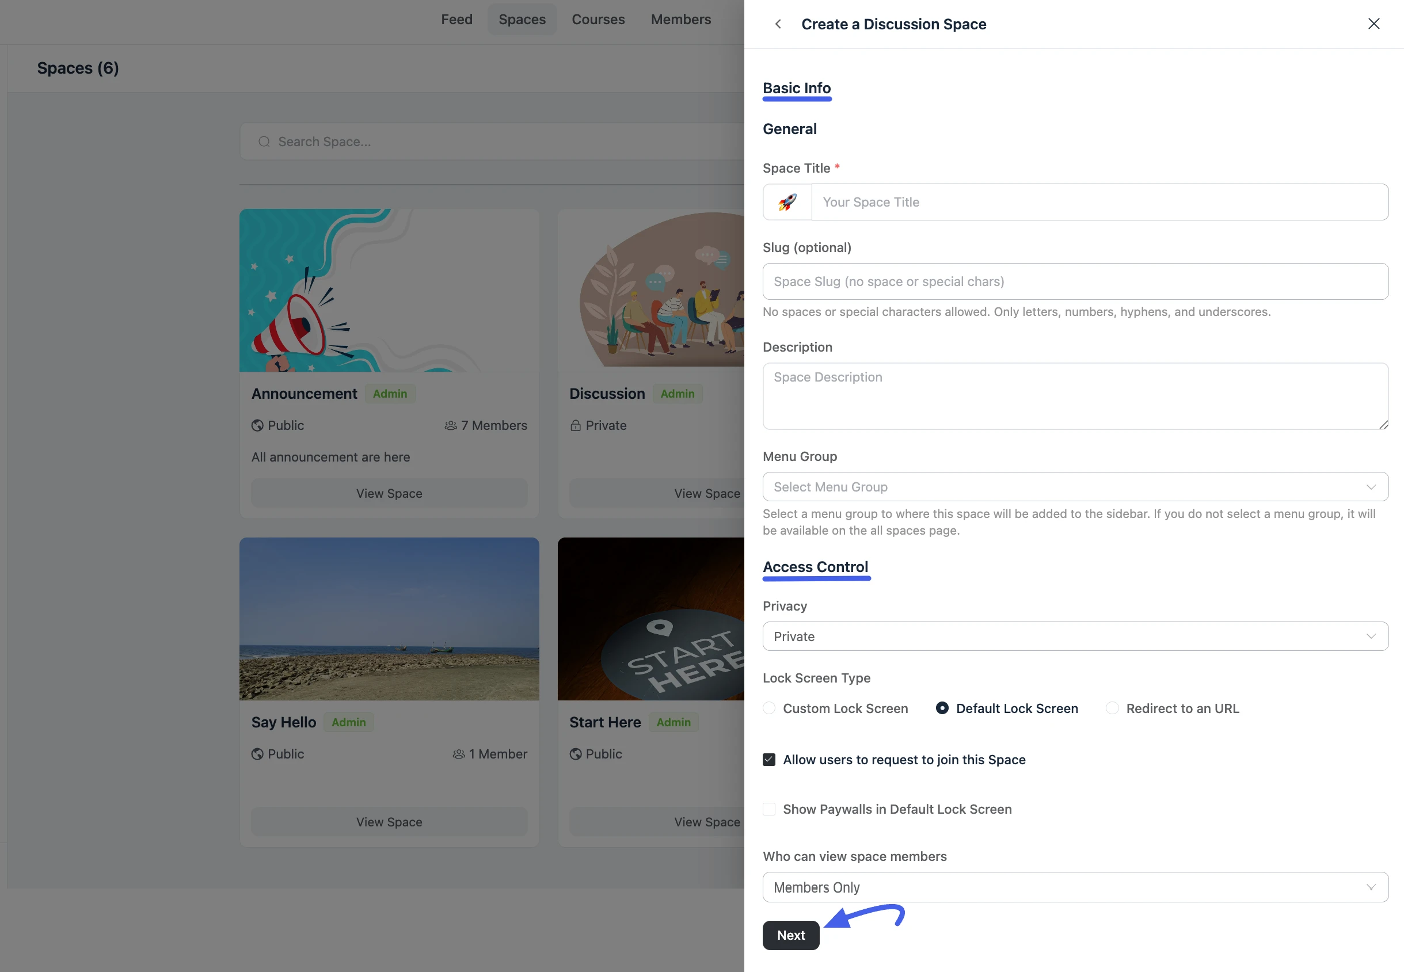1404x972 pixels.
Task: Enable Show Paywalls in Default Lock Screen
Action: tap(769, 809)
